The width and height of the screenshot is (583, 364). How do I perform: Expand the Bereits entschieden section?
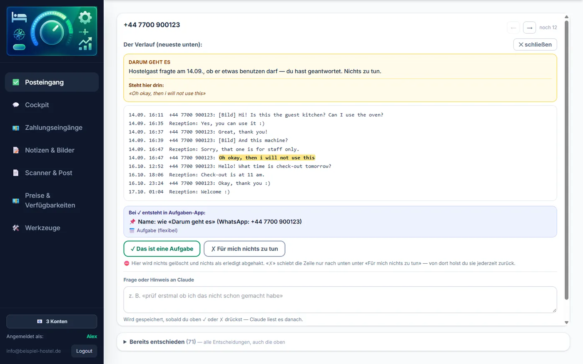tap(343, 342)
